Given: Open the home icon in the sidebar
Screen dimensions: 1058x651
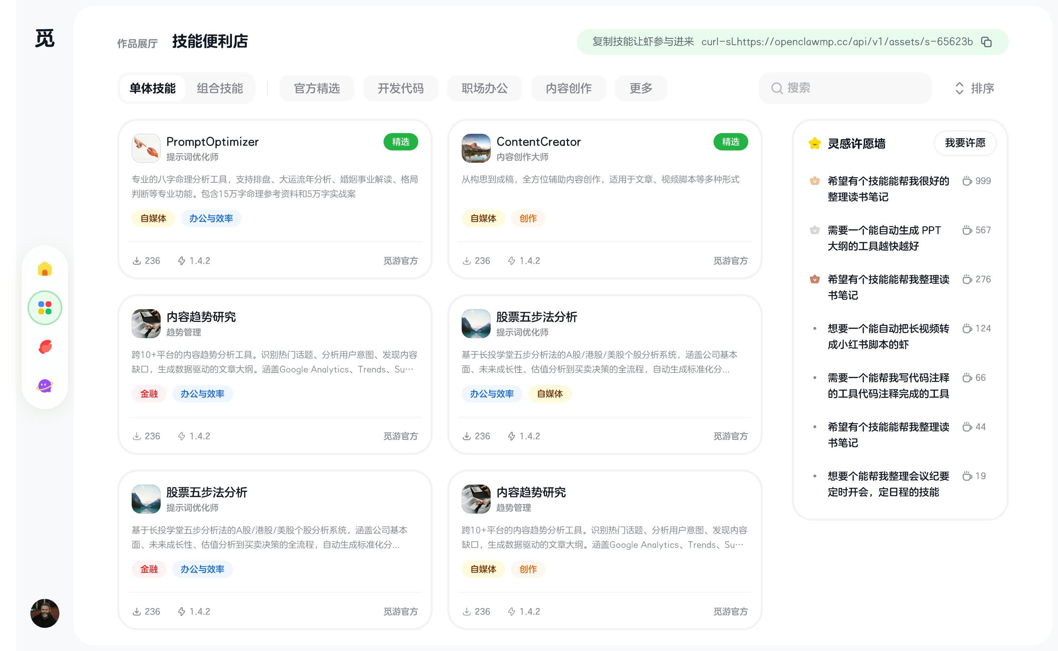Looking at the screenshot, I should click(45, 269).
